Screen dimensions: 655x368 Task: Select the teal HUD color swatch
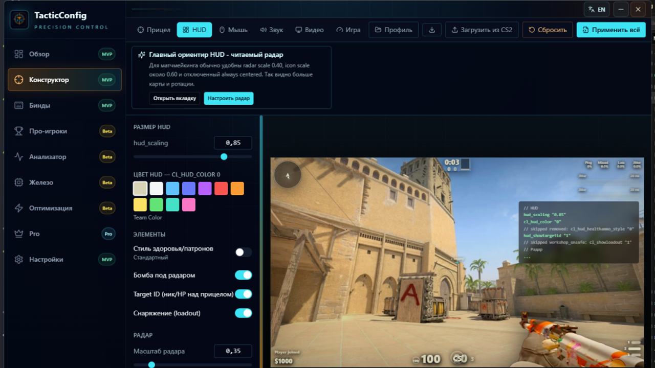172,205
